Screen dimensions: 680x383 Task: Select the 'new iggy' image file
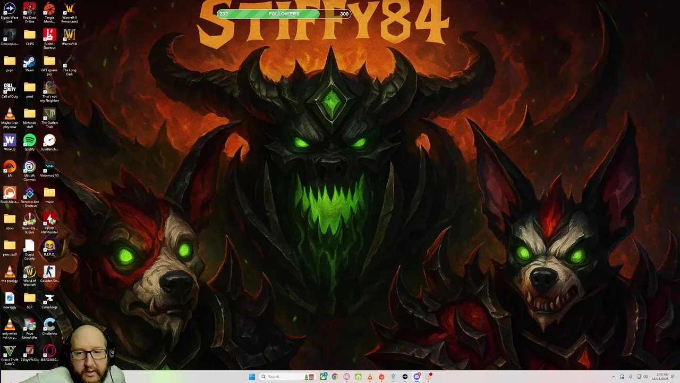click(x=10, y=301)
